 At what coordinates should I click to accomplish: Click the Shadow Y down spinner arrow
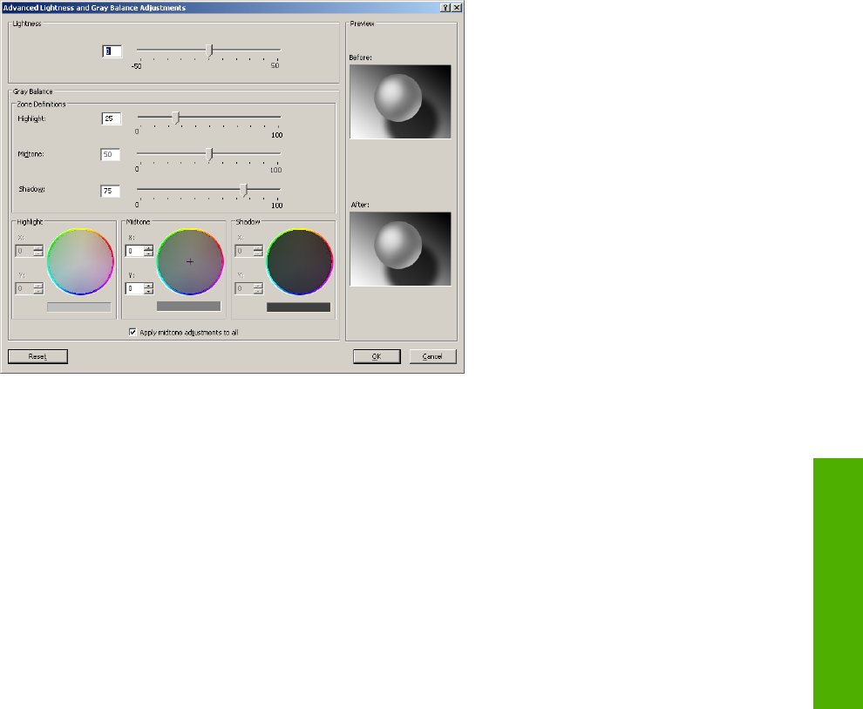pyautogui.click(x=257, y=291)
